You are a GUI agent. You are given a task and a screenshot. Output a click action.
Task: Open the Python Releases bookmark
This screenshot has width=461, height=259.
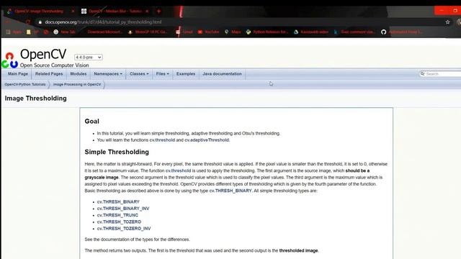(x=267, y=32)
